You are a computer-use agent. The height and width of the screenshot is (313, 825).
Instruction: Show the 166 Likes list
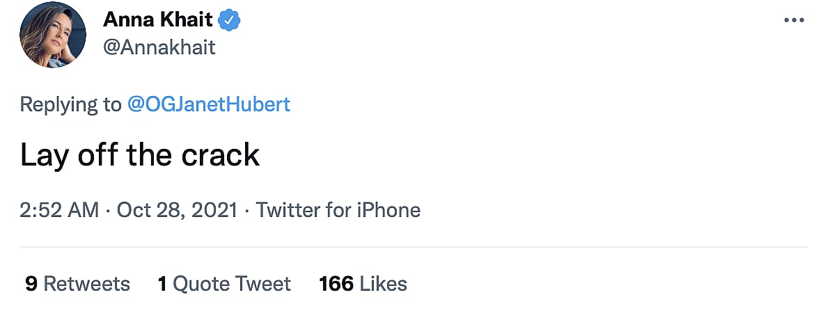[x=363, y=284]
